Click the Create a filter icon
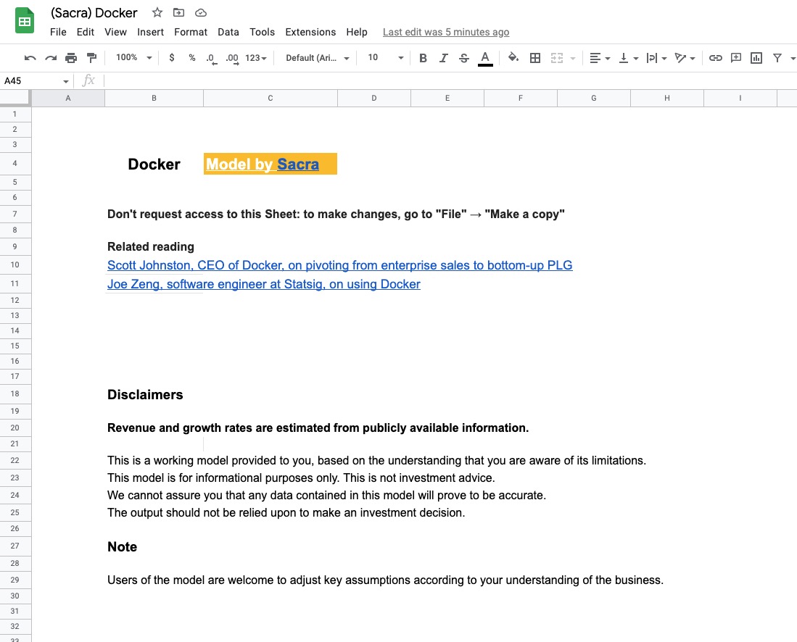797x642 pixels. pos(777,58)
